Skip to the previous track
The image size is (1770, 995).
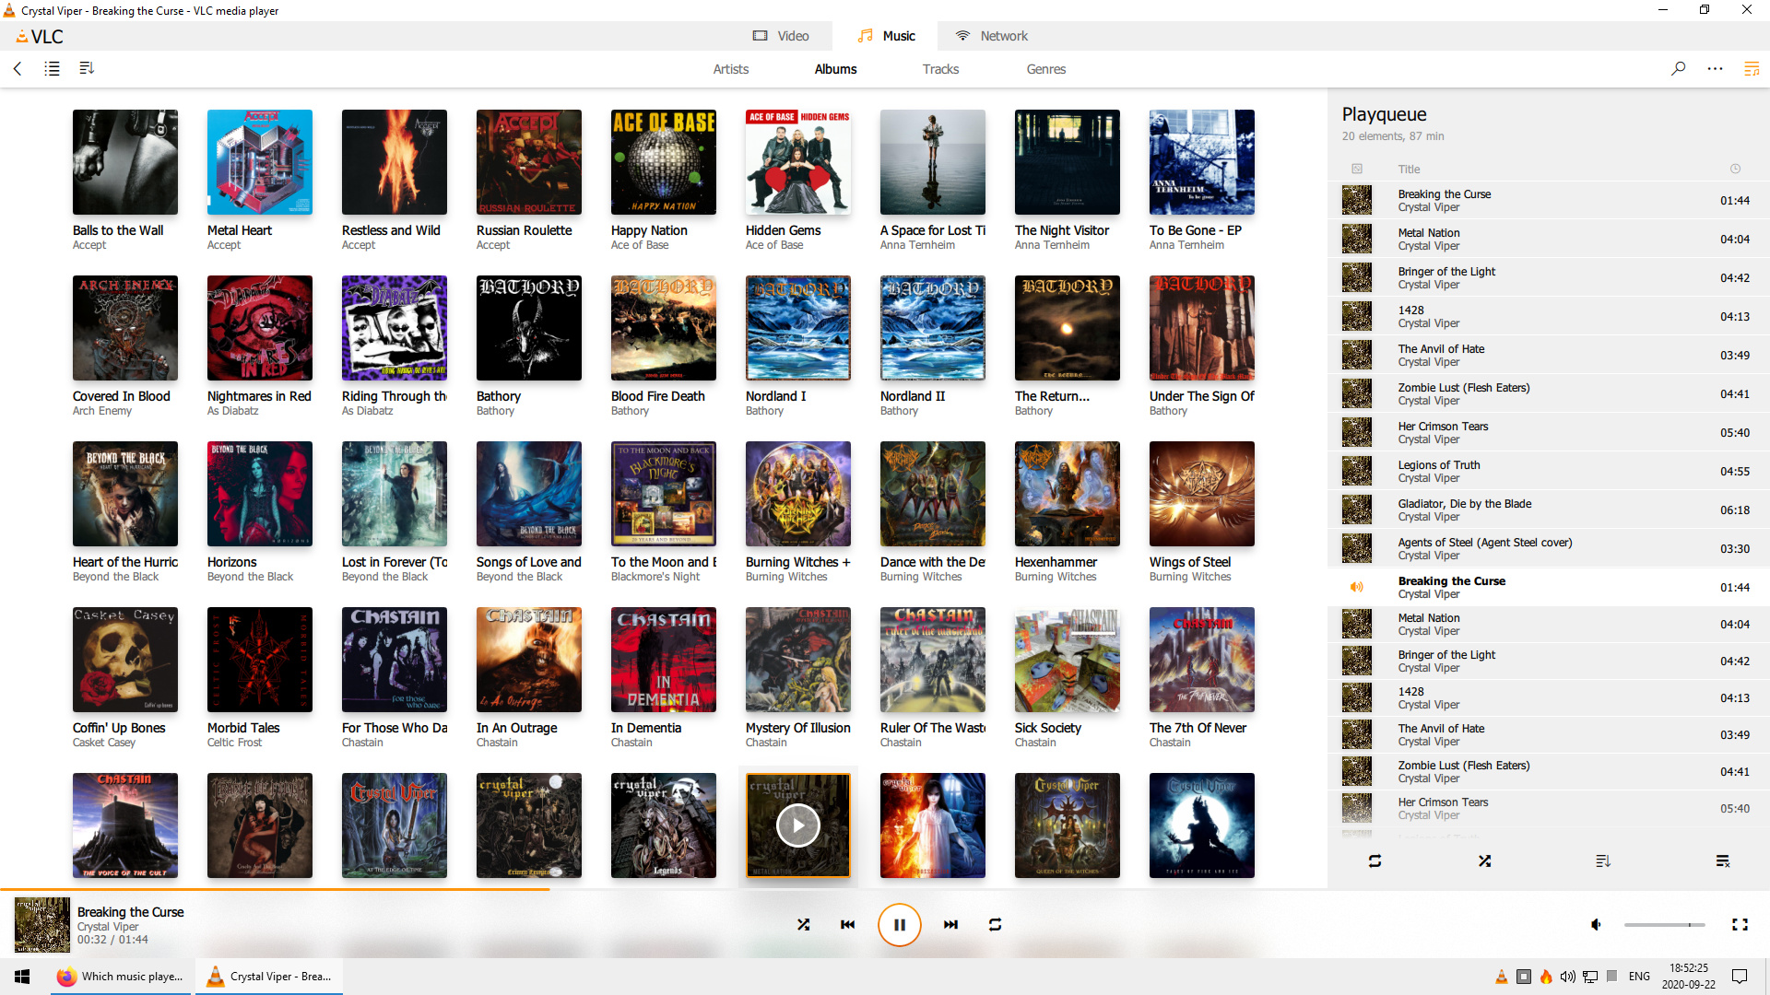[847, 924]
